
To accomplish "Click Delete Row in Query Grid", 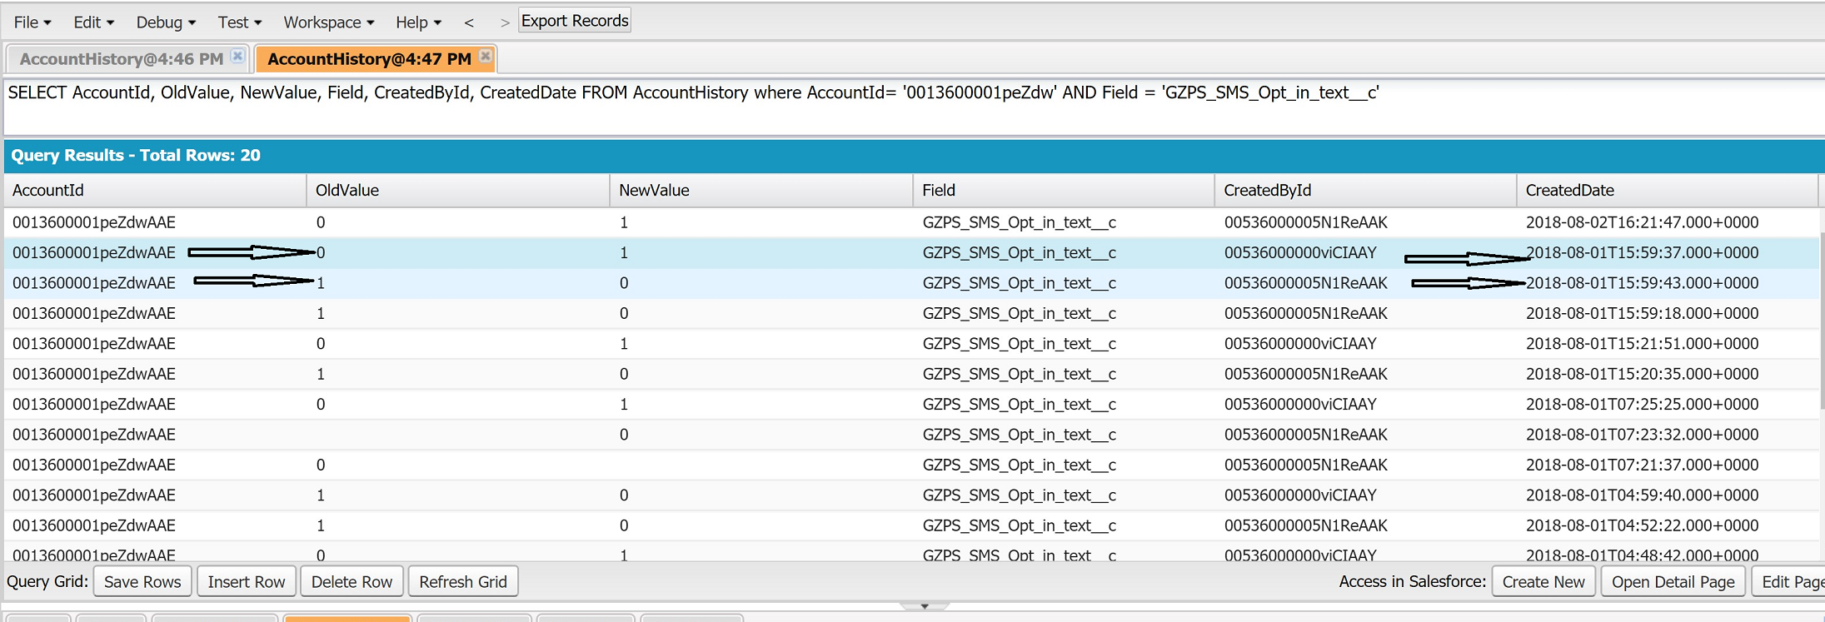I will [x=352, y=582].
